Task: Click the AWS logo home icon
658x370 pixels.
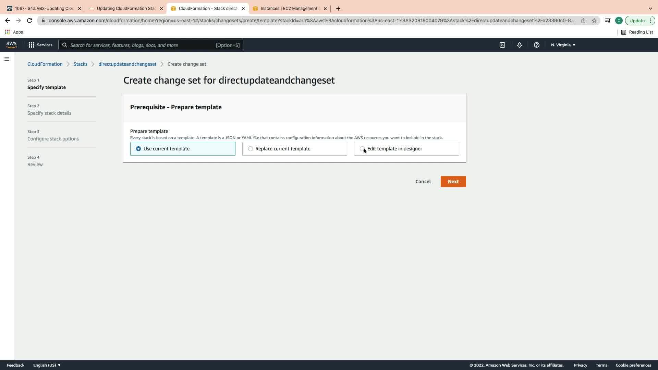Action: (x=11, y=45)
